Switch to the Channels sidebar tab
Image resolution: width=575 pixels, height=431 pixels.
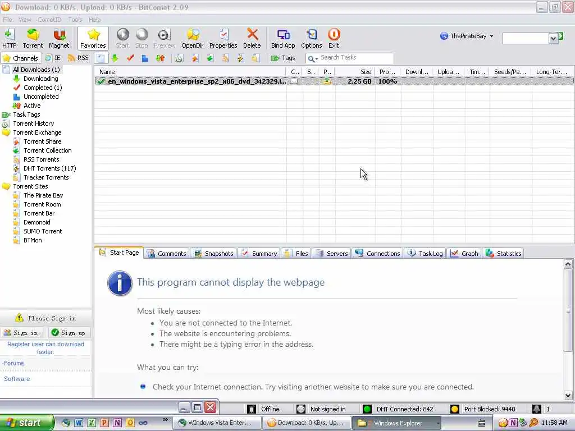20,58
